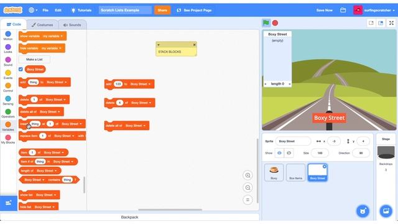Collapse the STACK BLOCKS comment

tap(159, 45)
